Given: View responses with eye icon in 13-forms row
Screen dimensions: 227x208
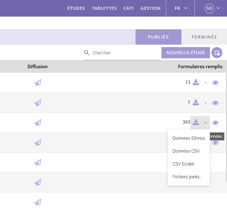Looking at the screenshot, I should tap(215, 83).
